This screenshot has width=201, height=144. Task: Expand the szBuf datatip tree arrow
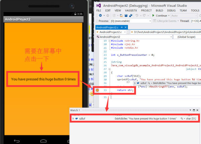coord(135,83)
